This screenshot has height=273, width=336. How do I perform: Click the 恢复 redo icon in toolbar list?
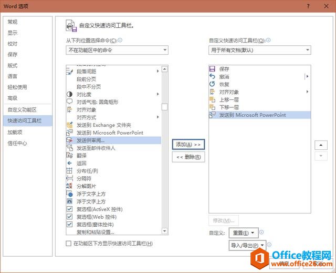(212, 84)
